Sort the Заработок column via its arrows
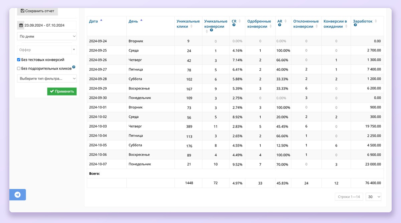The height and width of the screenshot is (223, 401). 376,21
